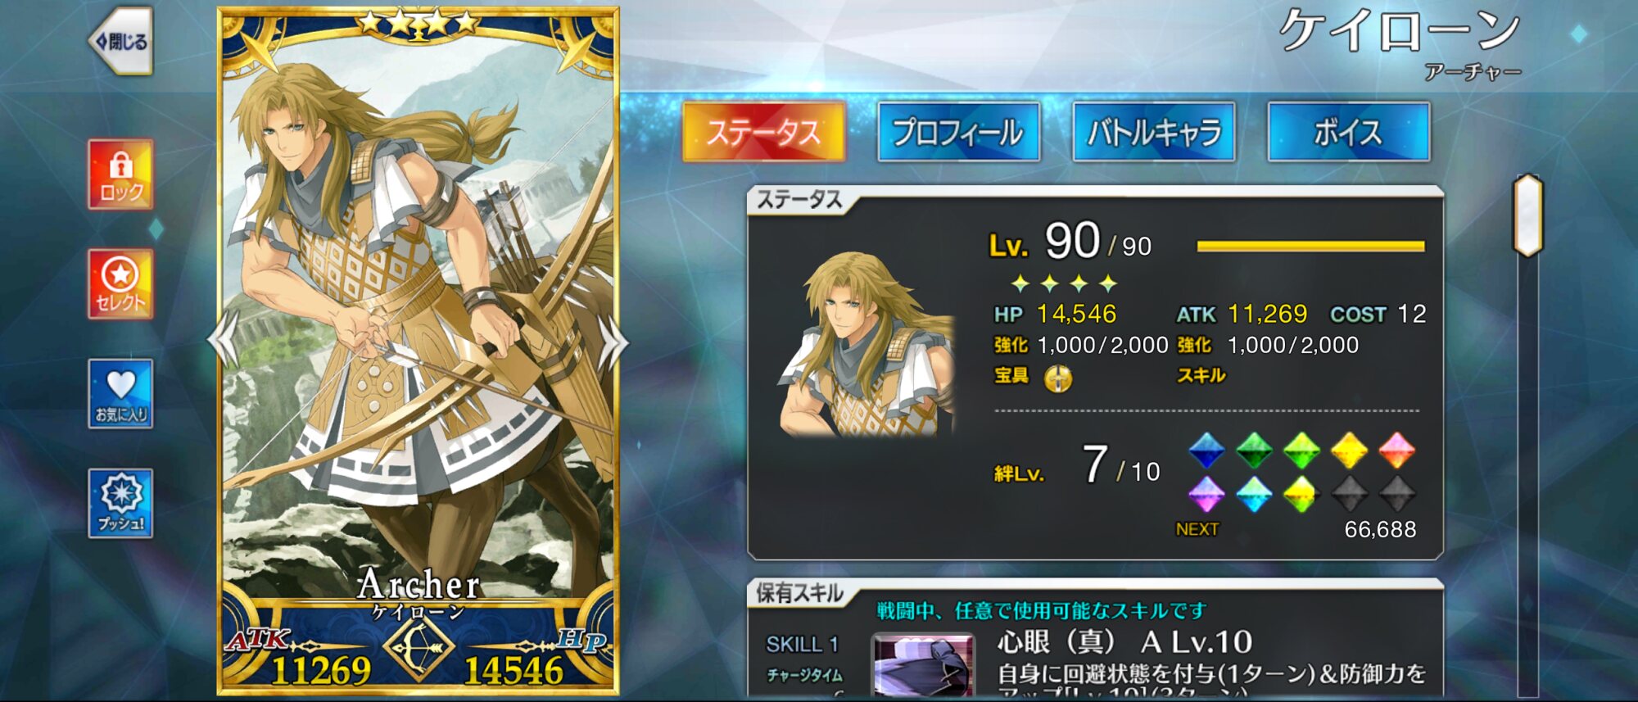Tap the purple bond level gem
This screenshot has height=702, width=1638.
click(1206, 494)
